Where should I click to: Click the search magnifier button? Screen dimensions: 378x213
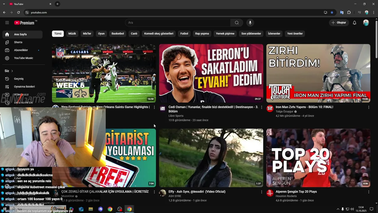pyautogui.click(x=237, y=23)
